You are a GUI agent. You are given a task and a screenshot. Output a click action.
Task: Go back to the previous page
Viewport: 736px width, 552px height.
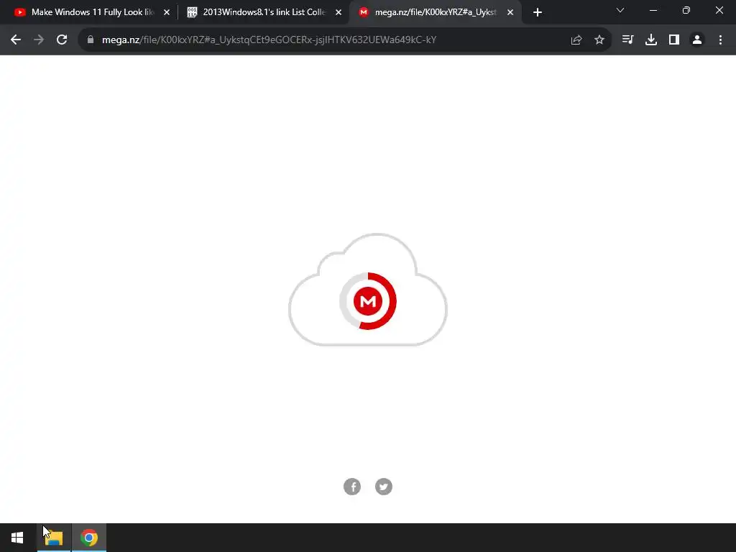16,40
